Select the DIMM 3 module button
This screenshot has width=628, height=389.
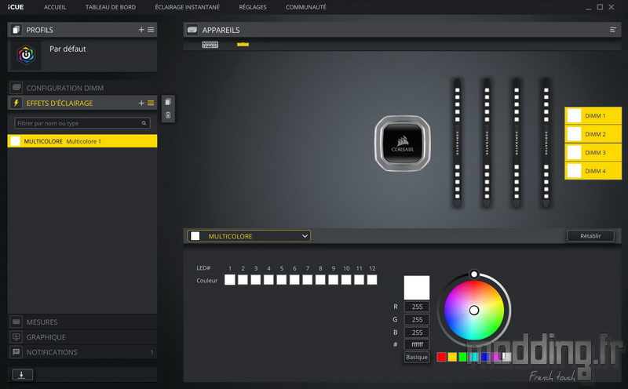pos(593,152)
